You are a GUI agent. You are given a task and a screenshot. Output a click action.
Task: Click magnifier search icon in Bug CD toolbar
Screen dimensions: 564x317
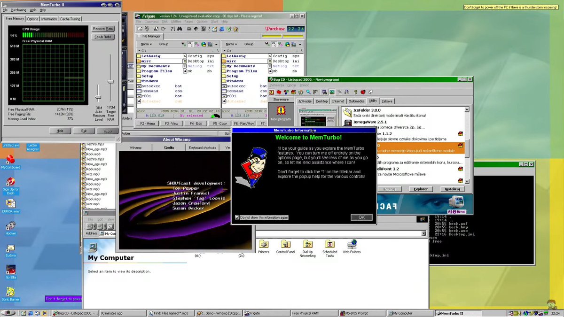308,92
